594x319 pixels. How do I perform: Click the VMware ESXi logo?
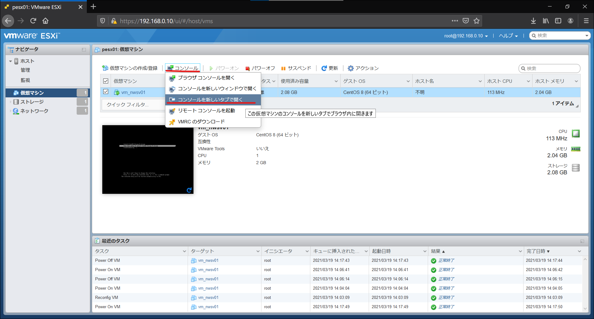click(x=32, y=36)
